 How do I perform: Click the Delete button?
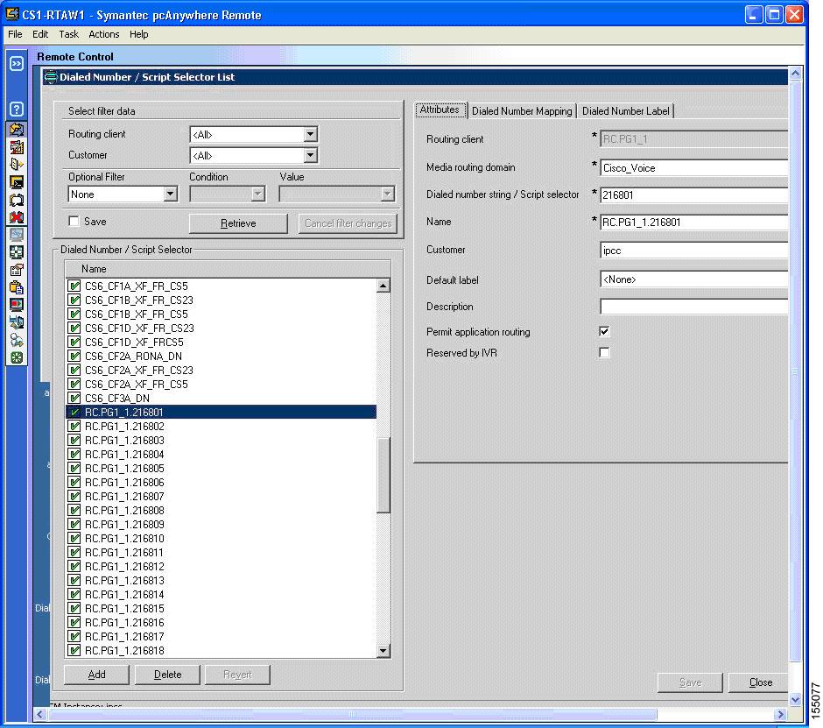point(167,675)
